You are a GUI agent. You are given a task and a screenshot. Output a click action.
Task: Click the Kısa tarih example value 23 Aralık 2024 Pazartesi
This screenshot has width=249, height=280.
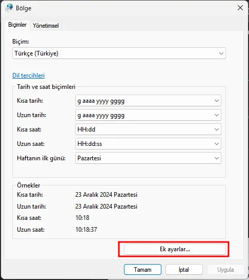coord(106,195)
